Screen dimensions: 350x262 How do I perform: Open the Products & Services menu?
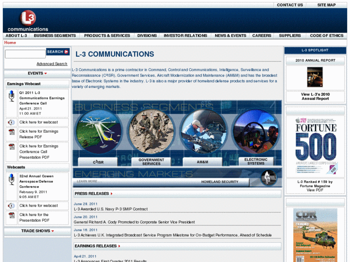coord(107,36)
